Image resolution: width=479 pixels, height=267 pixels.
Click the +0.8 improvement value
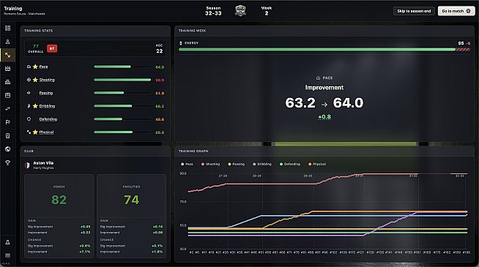[324, 117]
